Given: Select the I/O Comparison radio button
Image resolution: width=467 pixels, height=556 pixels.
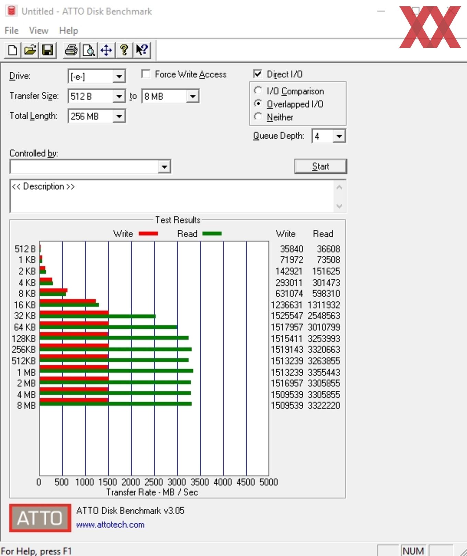Looking at the screenshot, I should [258, 91].
